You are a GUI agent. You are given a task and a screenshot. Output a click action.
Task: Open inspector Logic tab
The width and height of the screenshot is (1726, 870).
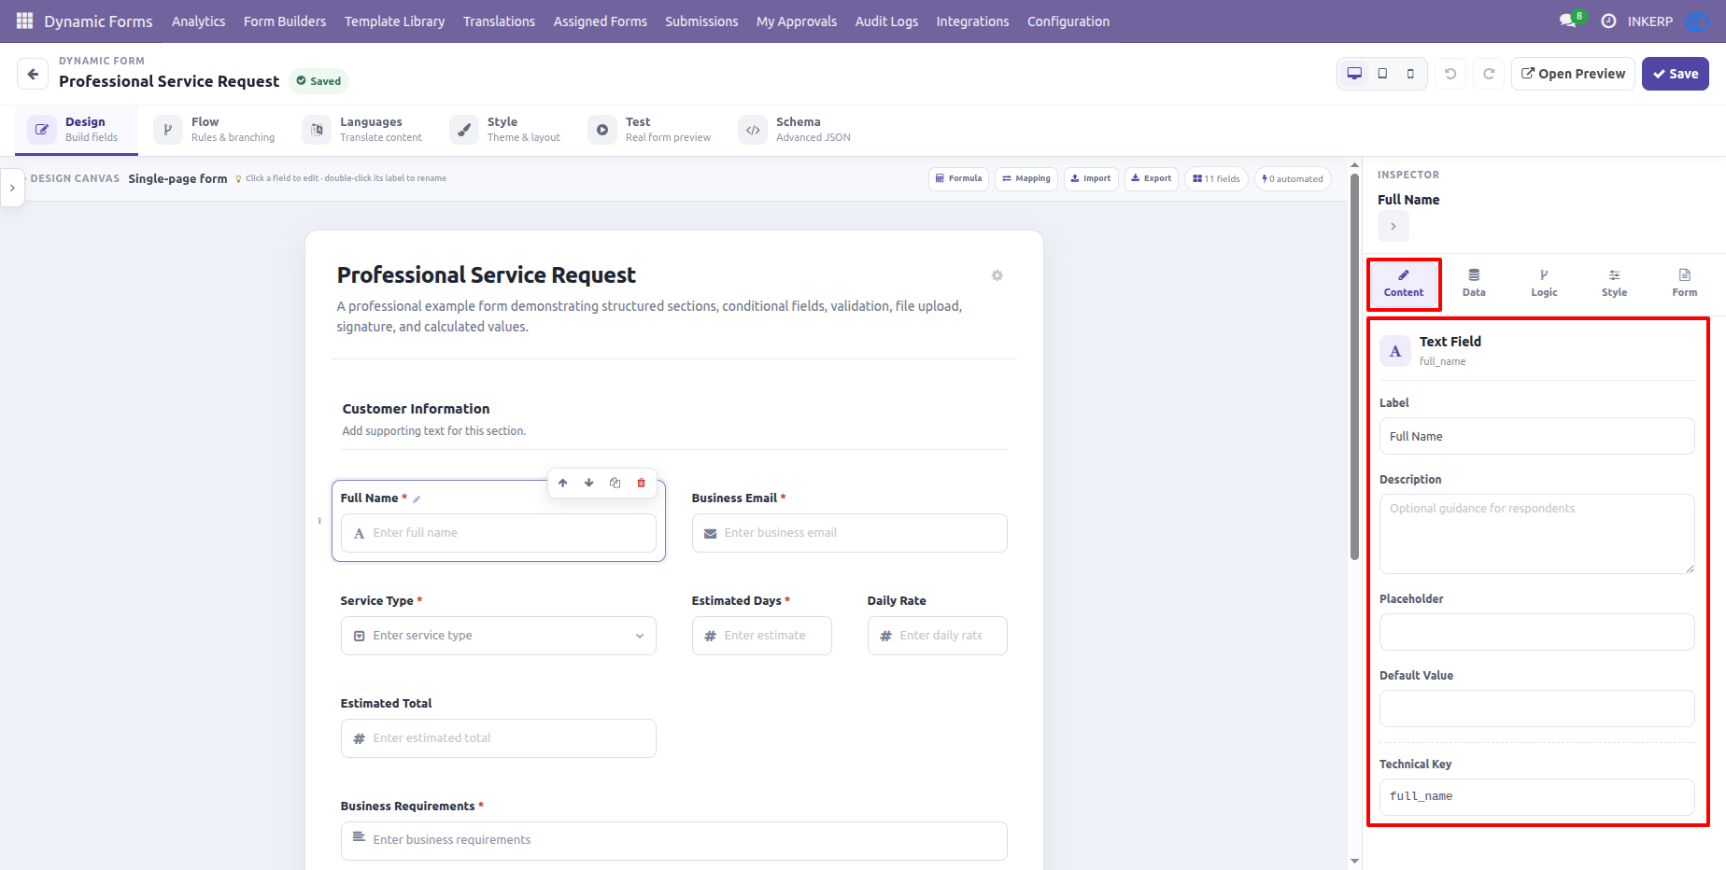[1544, 283]
